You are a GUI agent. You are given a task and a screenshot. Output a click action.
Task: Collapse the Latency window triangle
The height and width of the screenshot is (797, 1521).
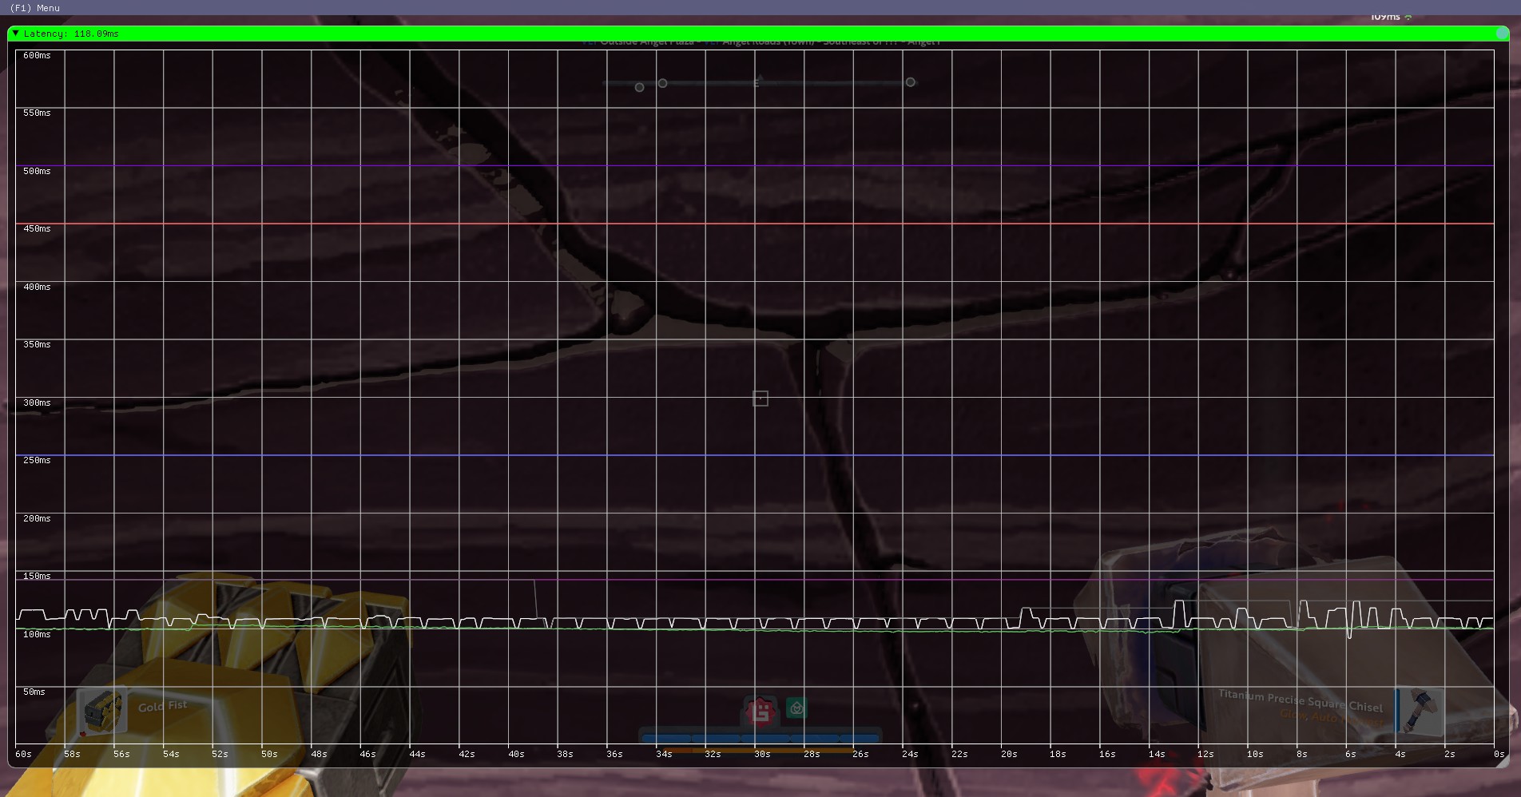click(x=15, y=34)
